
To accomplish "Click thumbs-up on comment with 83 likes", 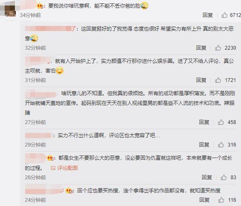I will (x=224, y=178).
